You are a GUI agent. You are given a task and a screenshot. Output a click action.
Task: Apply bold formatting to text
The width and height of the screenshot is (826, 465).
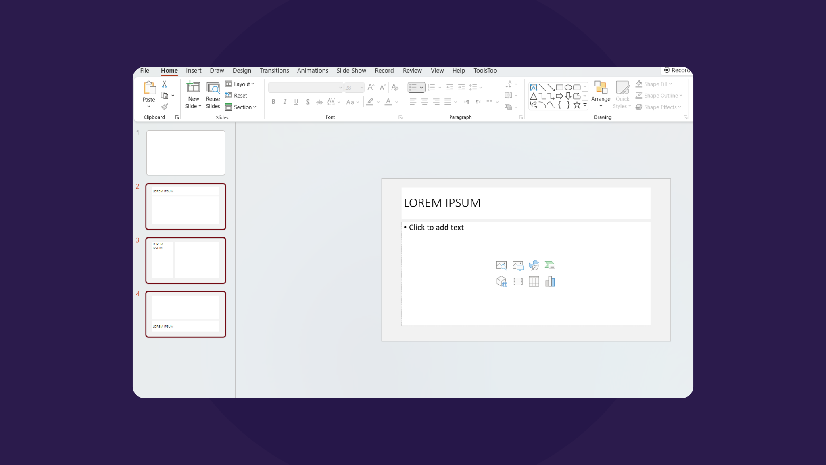[273, 102]
